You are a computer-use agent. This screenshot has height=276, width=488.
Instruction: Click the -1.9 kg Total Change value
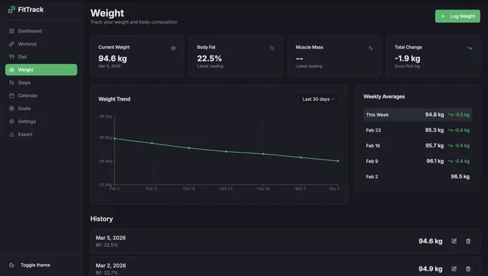point(408,59)
